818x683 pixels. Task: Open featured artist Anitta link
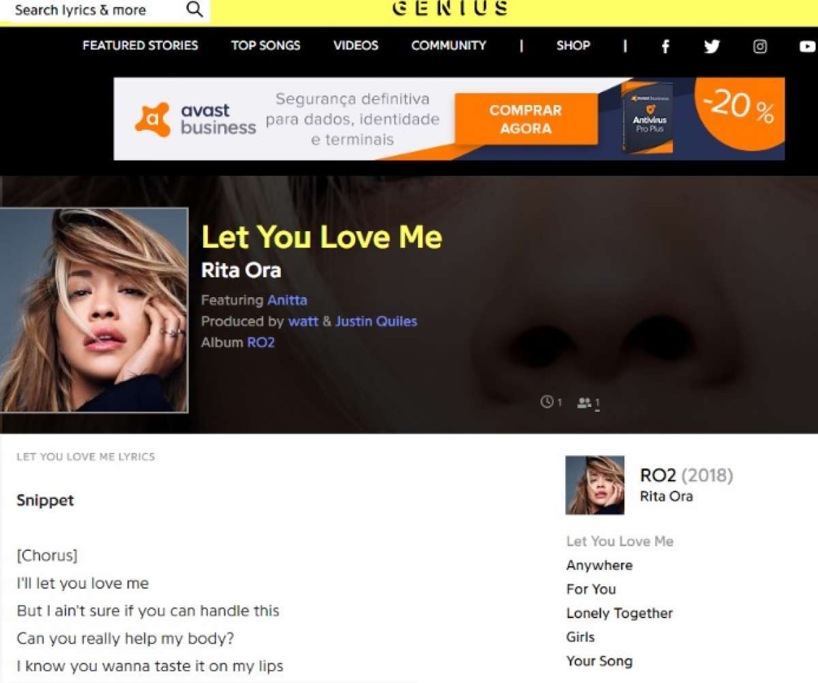click(287, 300)
